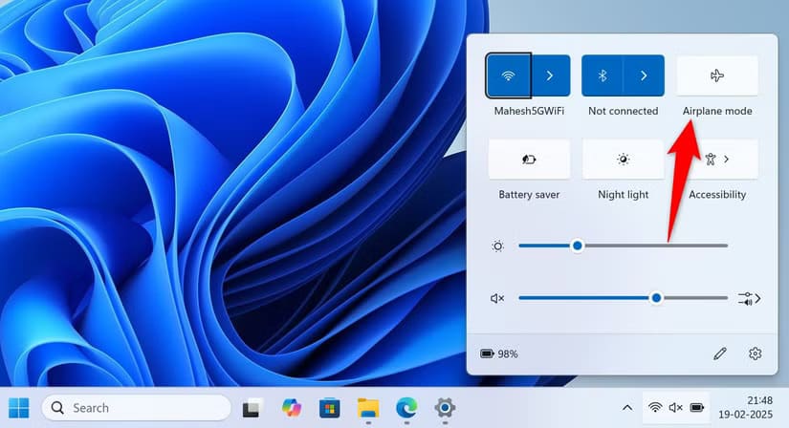The image size is (789, 428).
Task: Show hidden system tray icons
Action: click(x=626, y=408)
